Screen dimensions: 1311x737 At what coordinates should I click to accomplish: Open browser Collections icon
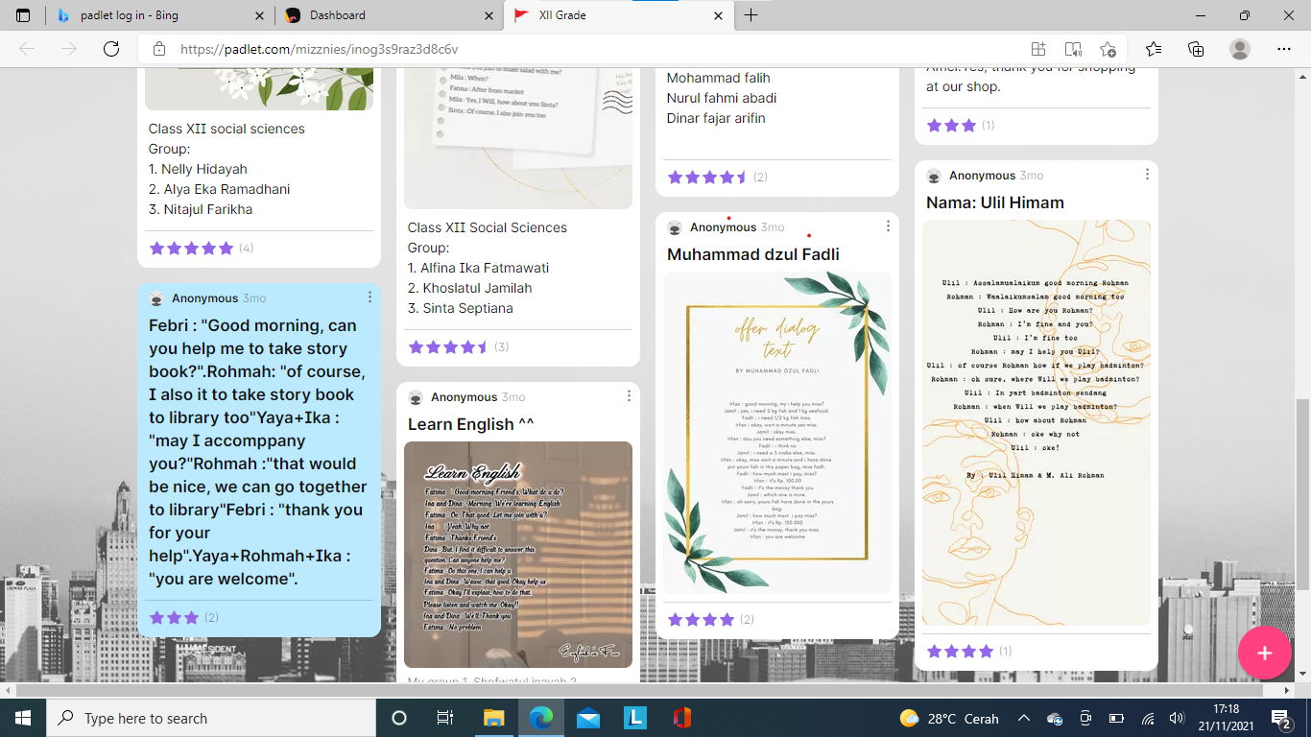tap(1196, 49)
